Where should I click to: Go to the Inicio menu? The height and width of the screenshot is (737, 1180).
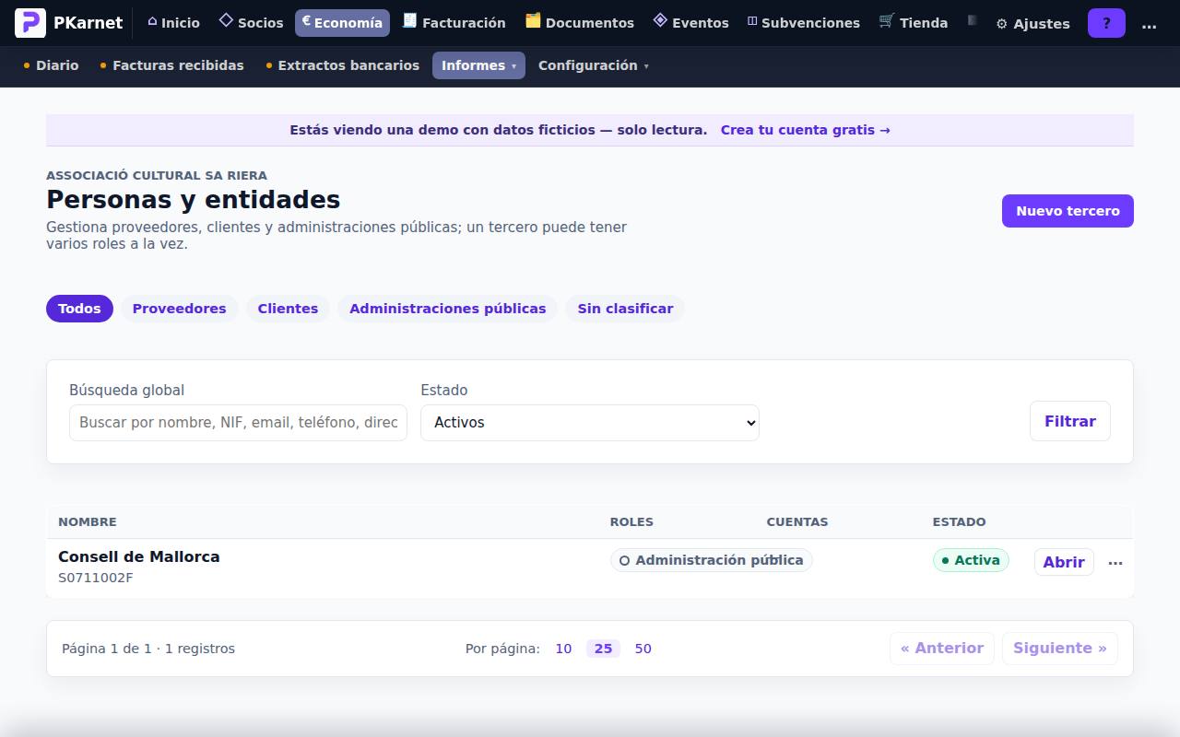click(173, 23)
